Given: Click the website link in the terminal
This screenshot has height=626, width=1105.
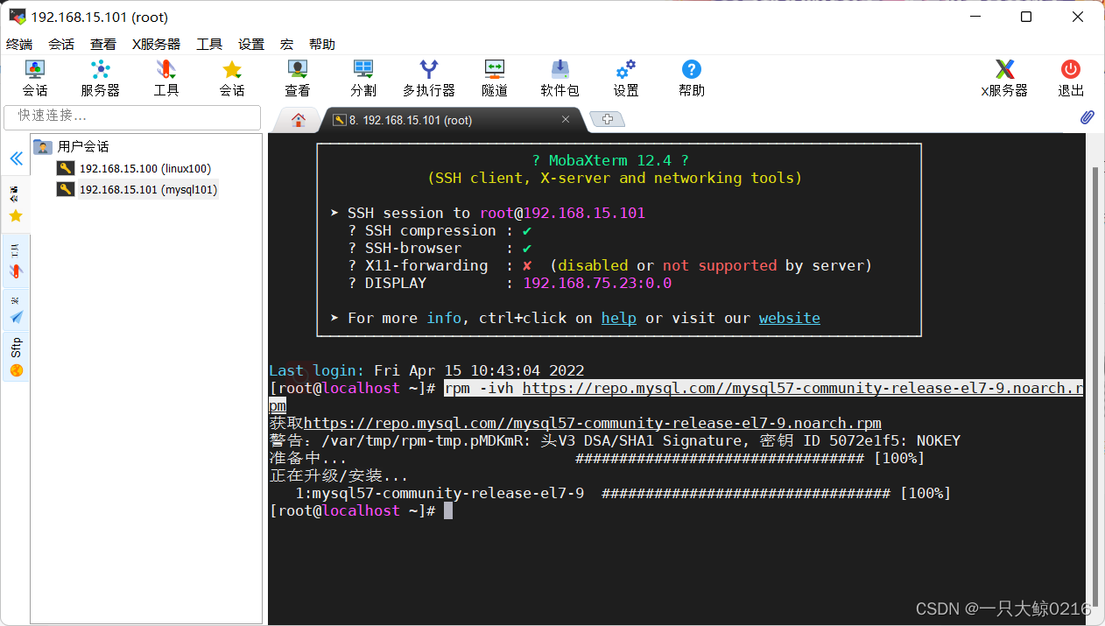Looking at the screenshot, I should tap(789, 318).
